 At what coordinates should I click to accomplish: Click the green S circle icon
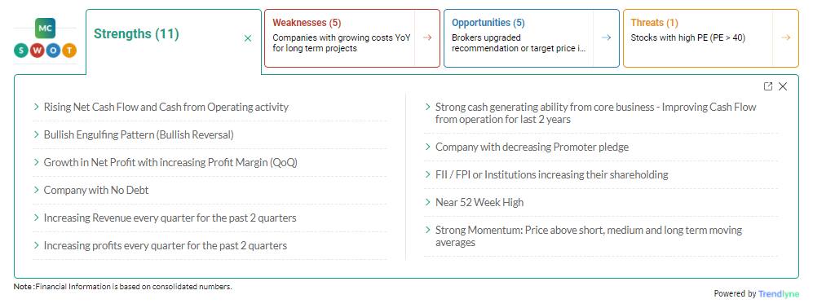click(20, 51)
